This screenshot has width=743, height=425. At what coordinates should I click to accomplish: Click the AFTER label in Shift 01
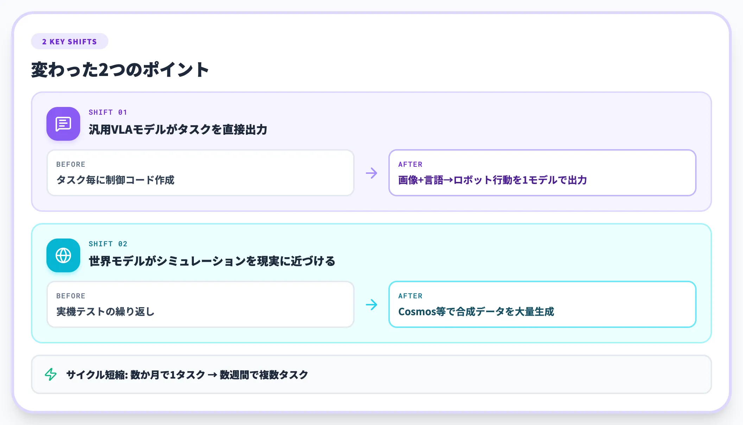coord(410,164)
